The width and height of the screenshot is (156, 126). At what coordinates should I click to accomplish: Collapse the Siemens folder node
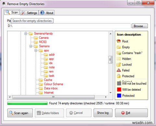(31, 46)
